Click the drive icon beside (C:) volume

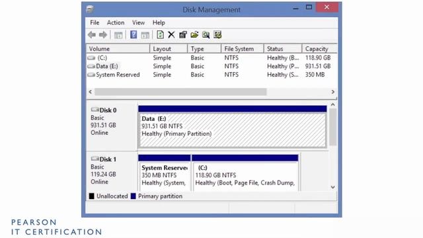(91, 58)
